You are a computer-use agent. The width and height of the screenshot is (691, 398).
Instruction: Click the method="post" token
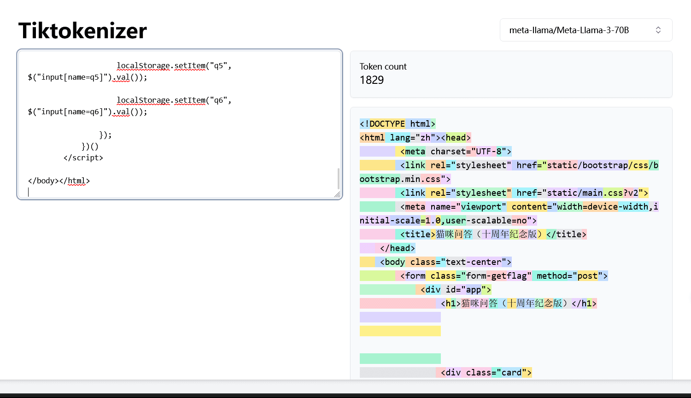point(570,275)
